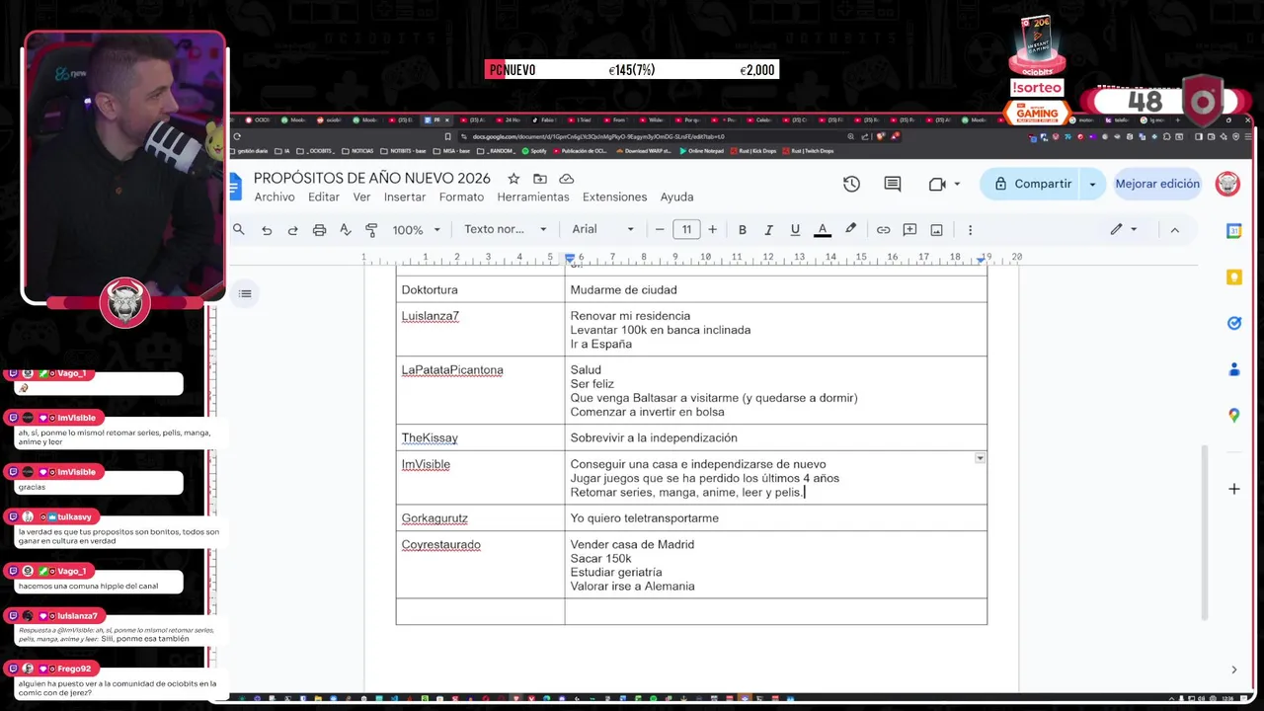Toggle bold formatting
The height and width of the screenshot is (711, 1264).
[x=743, y=230]
